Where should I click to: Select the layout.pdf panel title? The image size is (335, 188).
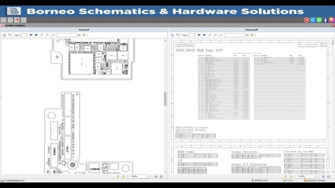[84, 30]
